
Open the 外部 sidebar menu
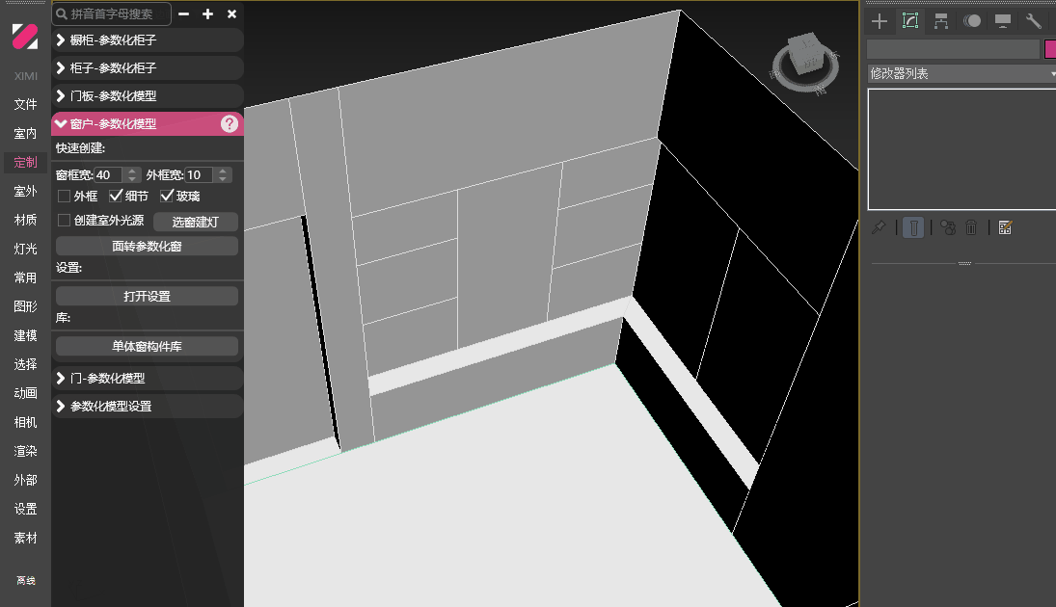coord(26,481)
